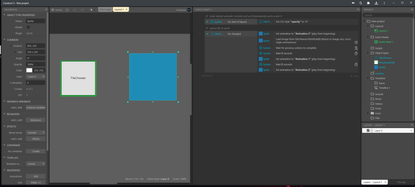Expand the Icons folder in project tree
The image size is (415, 187).
pos(368,113)
